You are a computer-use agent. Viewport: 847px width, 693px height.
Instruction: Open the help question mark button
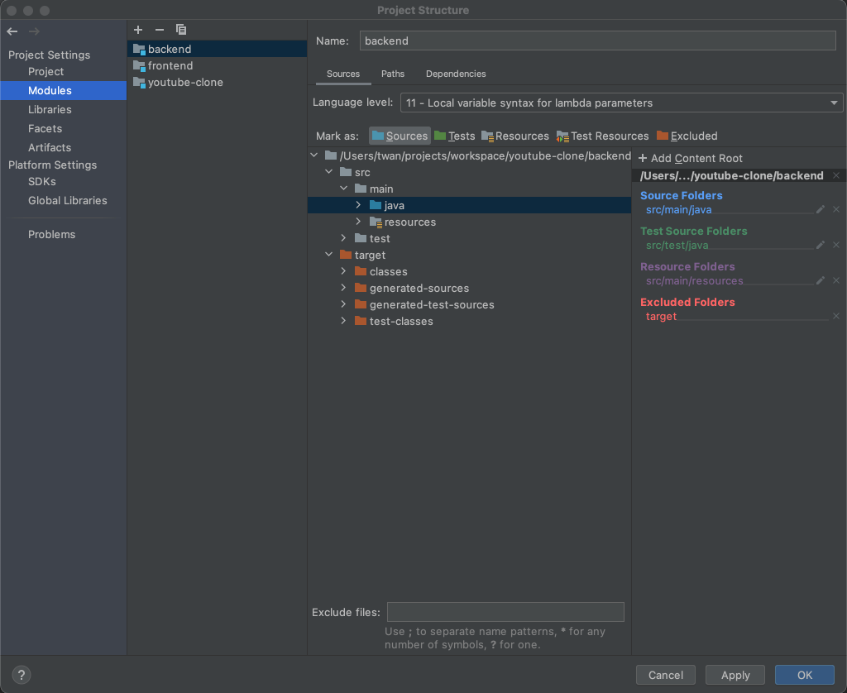pos(22,675)
